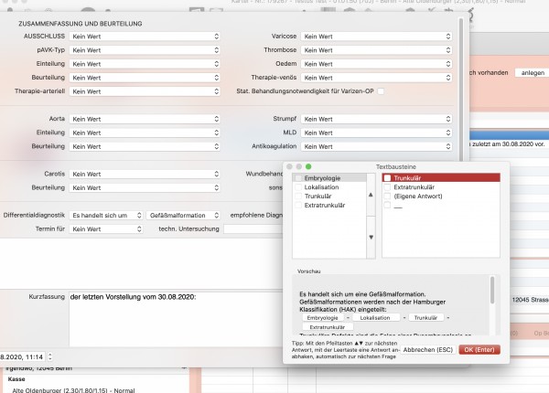Click the Vorschau preview scrollbar

pos(492,291)
